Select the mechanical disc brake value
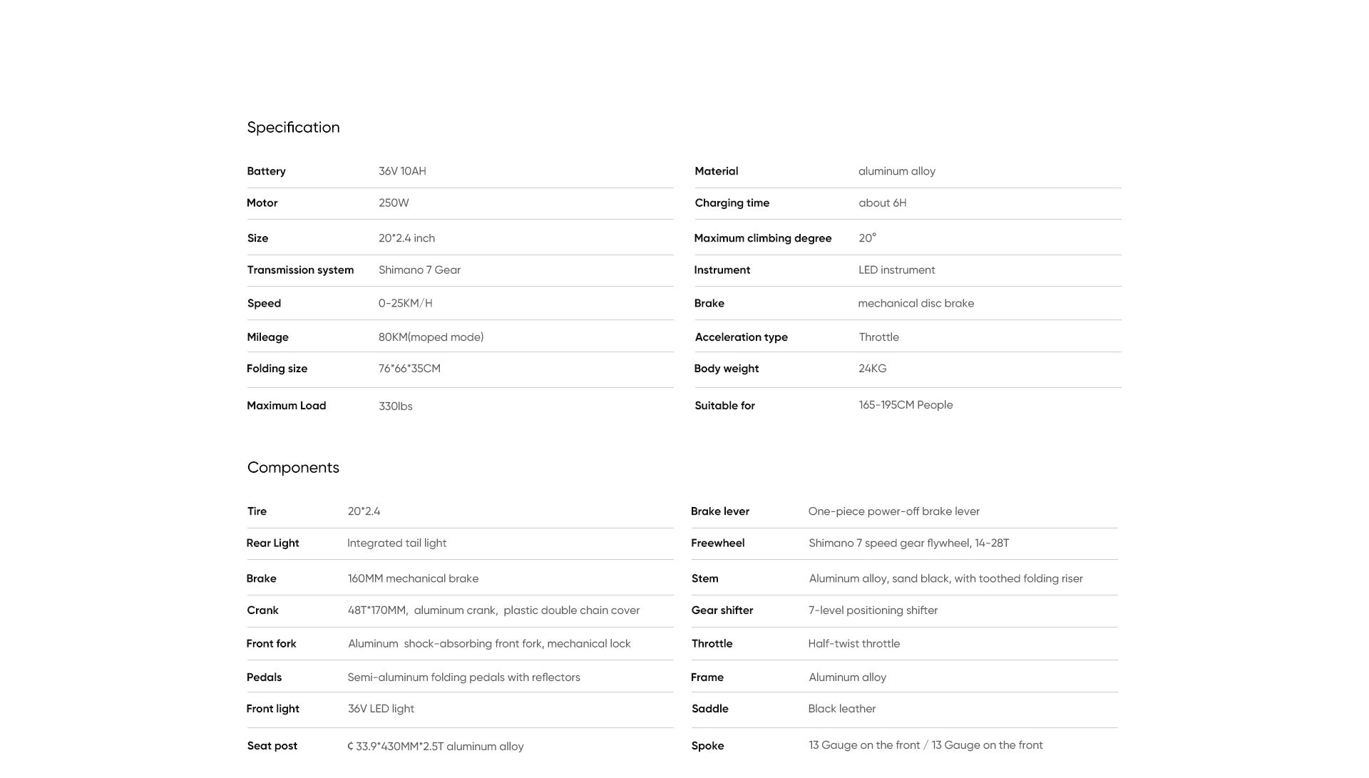1369x778 pixels. (x=916, y=304)
